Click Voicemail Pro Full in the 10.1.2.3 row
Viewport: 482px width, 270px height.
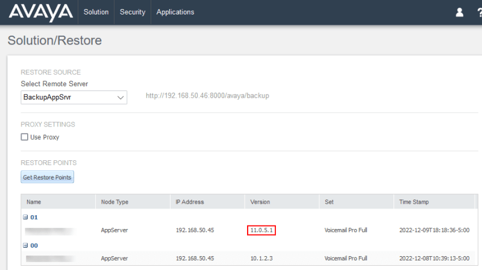point(346,259)
